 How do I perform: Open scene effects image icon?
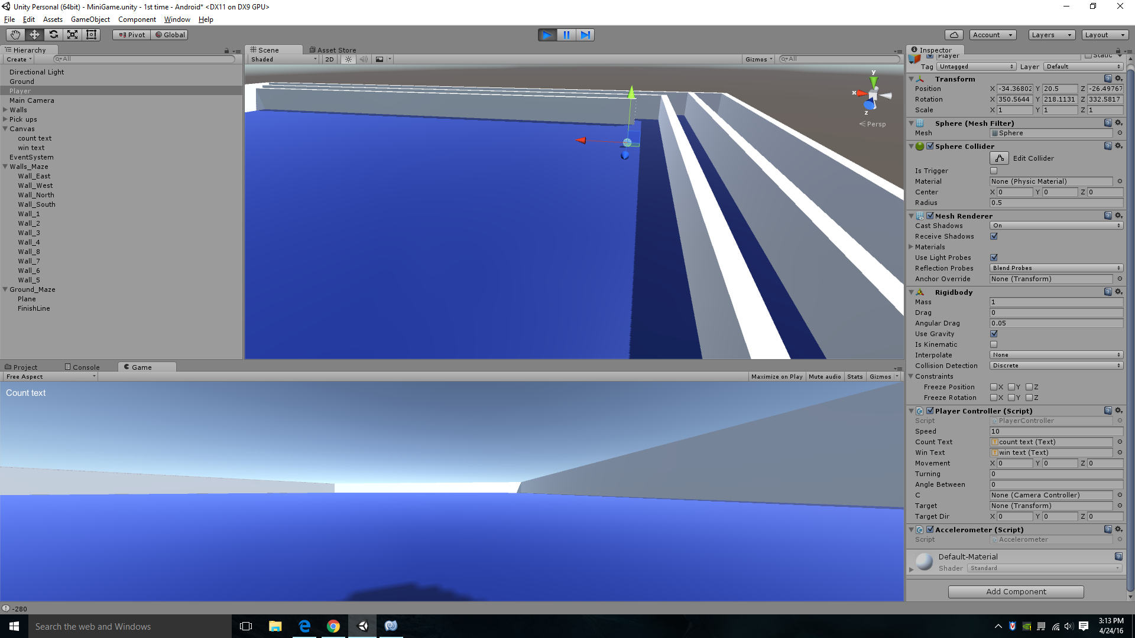(x=380, y=59)
